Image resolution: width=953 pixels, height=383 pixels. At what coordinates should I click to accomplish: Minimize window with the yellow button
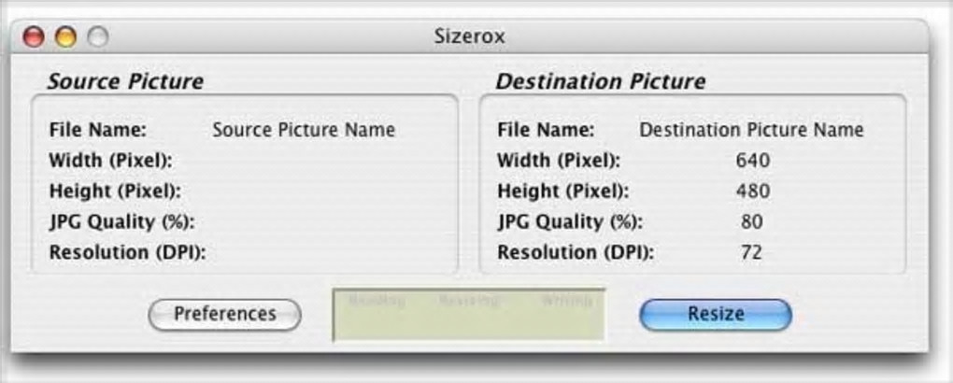tap(65, 37)
